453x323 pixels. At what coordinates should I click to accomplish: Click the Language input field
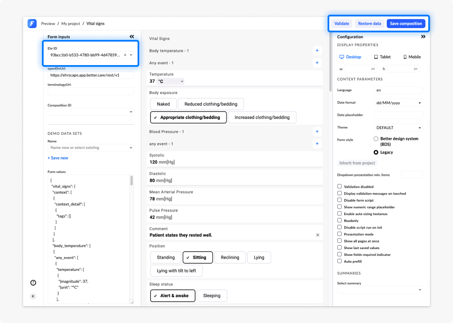pyautogui.click(x=398, y=90)
